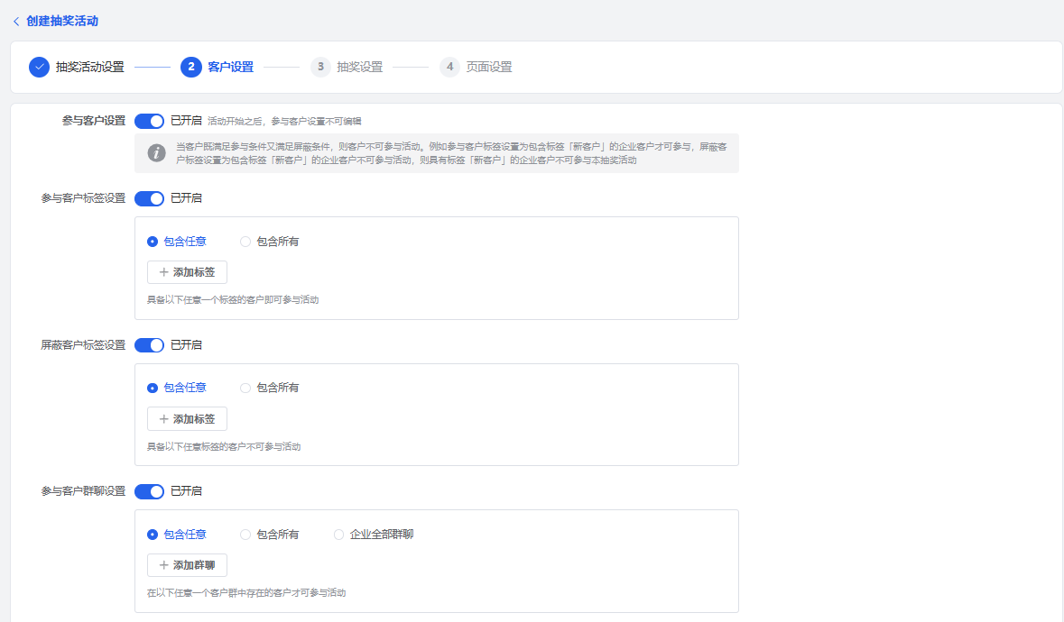Click the 参与客户设置 field label
Image resolution: width=1064 pixels, height=622 pixels.
click(94, 122)
